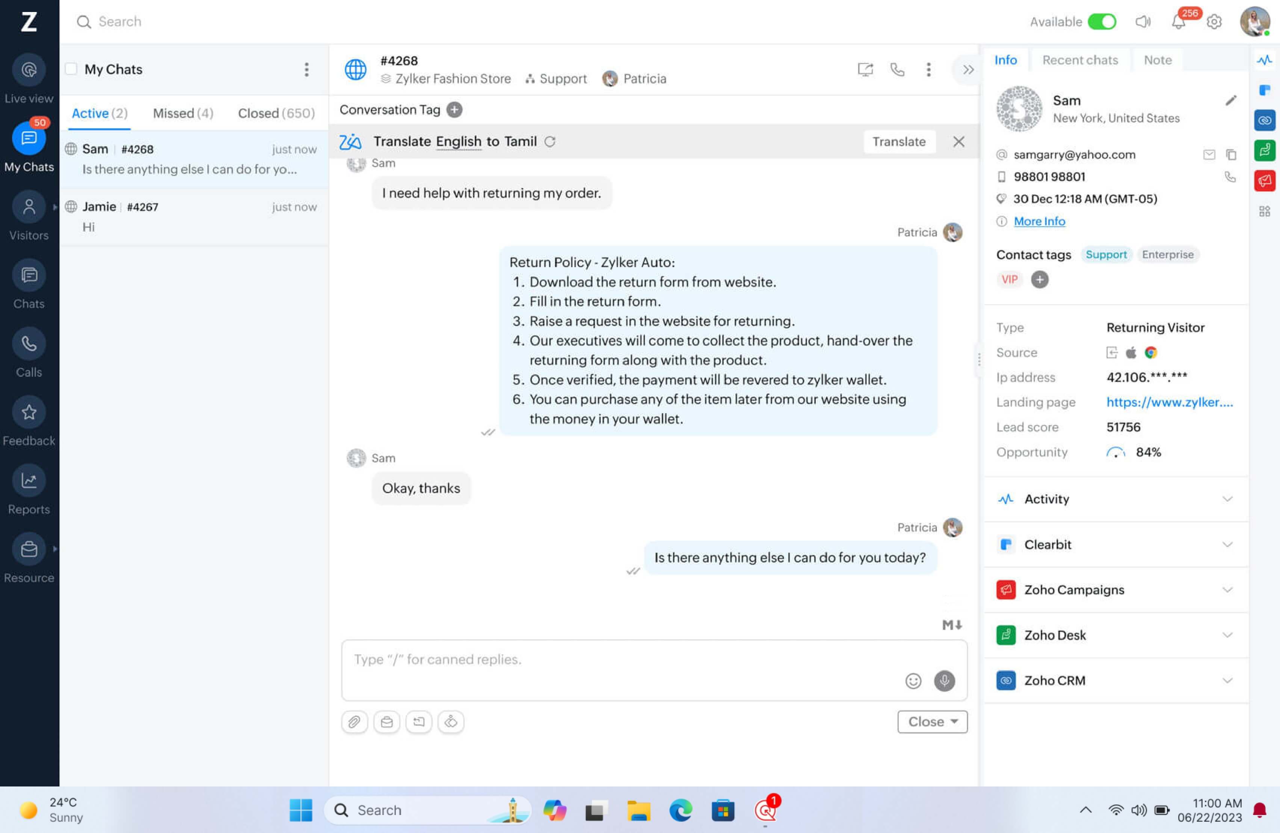Refresh the translation language detection
The height and width of the screenshot is (833, 1280).
[549, 141]
